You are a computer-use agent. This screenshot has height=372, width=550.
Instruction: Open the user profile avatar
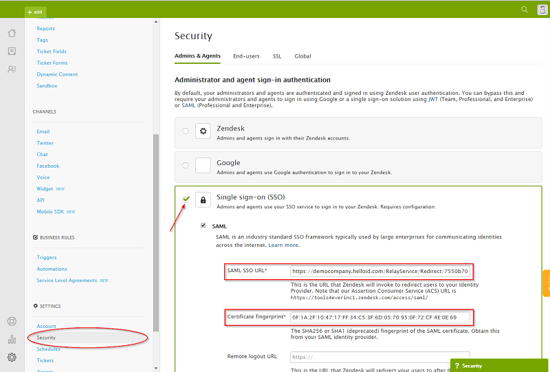pos(542,10)
